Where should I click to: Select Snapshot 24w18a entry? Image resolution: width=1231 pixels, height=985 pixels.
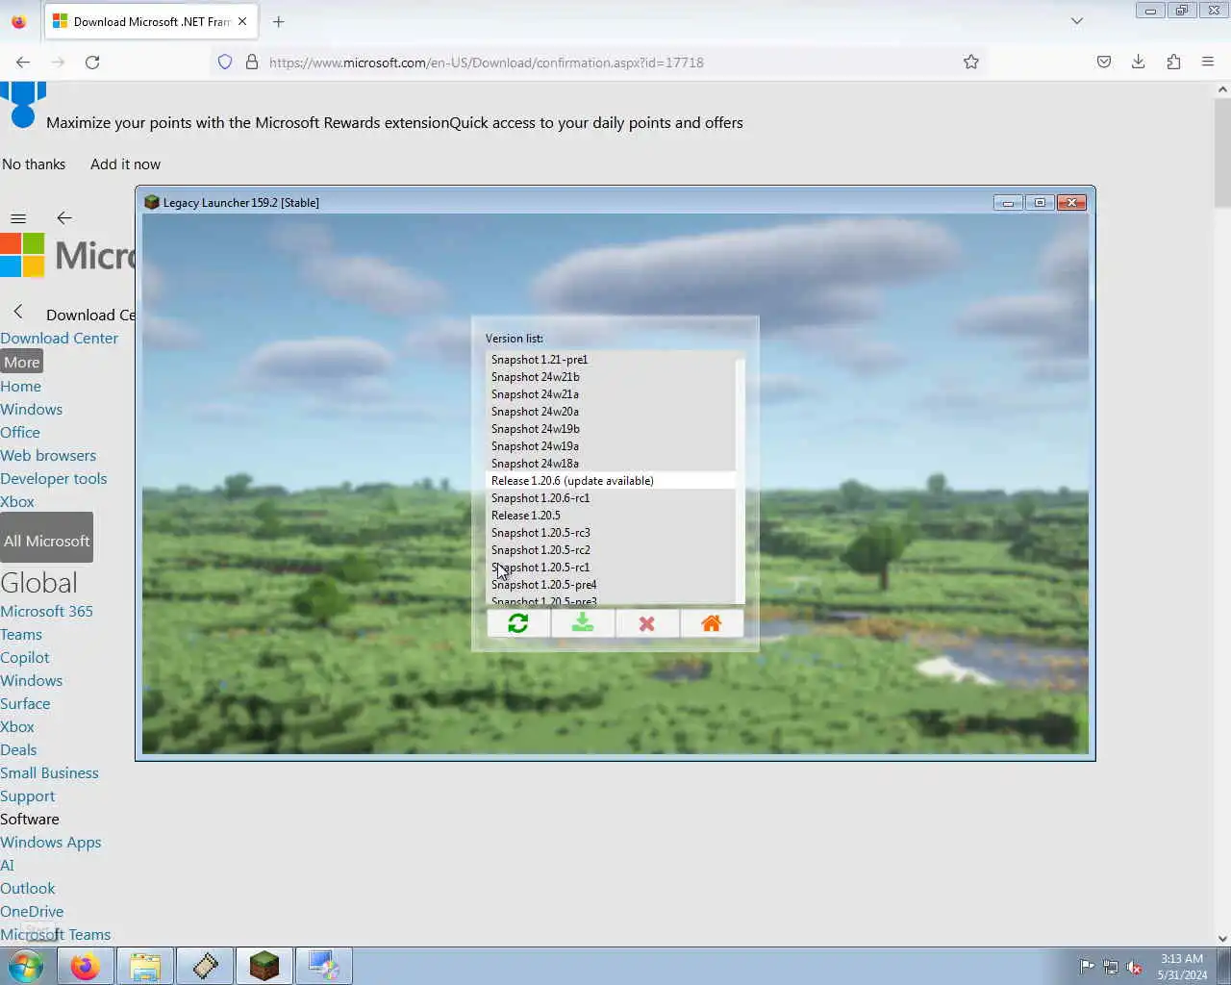(x=611, y=464)
